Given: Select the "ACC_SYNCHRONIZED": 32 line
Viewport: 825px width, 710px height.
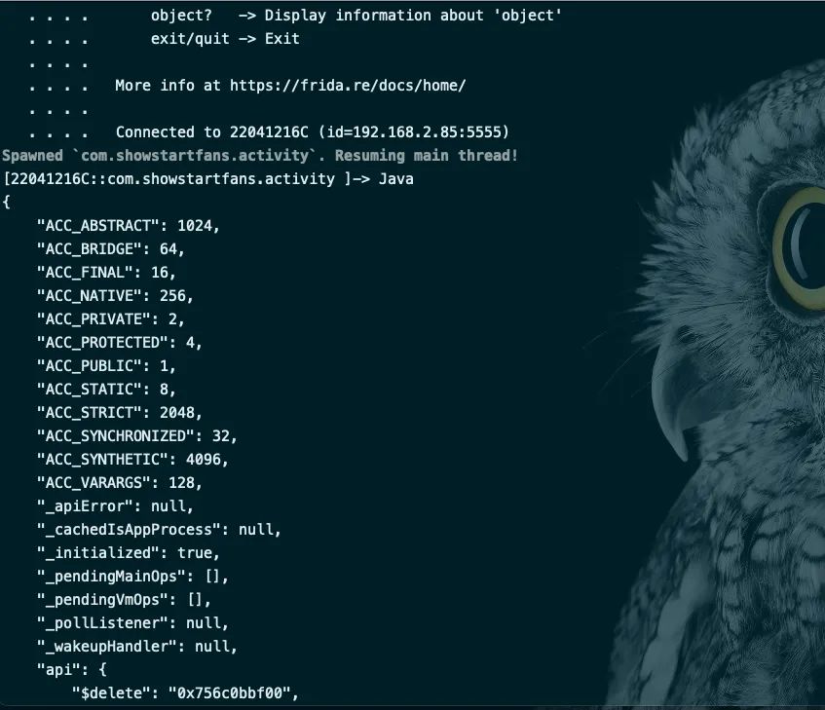Looking at the screenshot, I should click(x=136, y=436).
